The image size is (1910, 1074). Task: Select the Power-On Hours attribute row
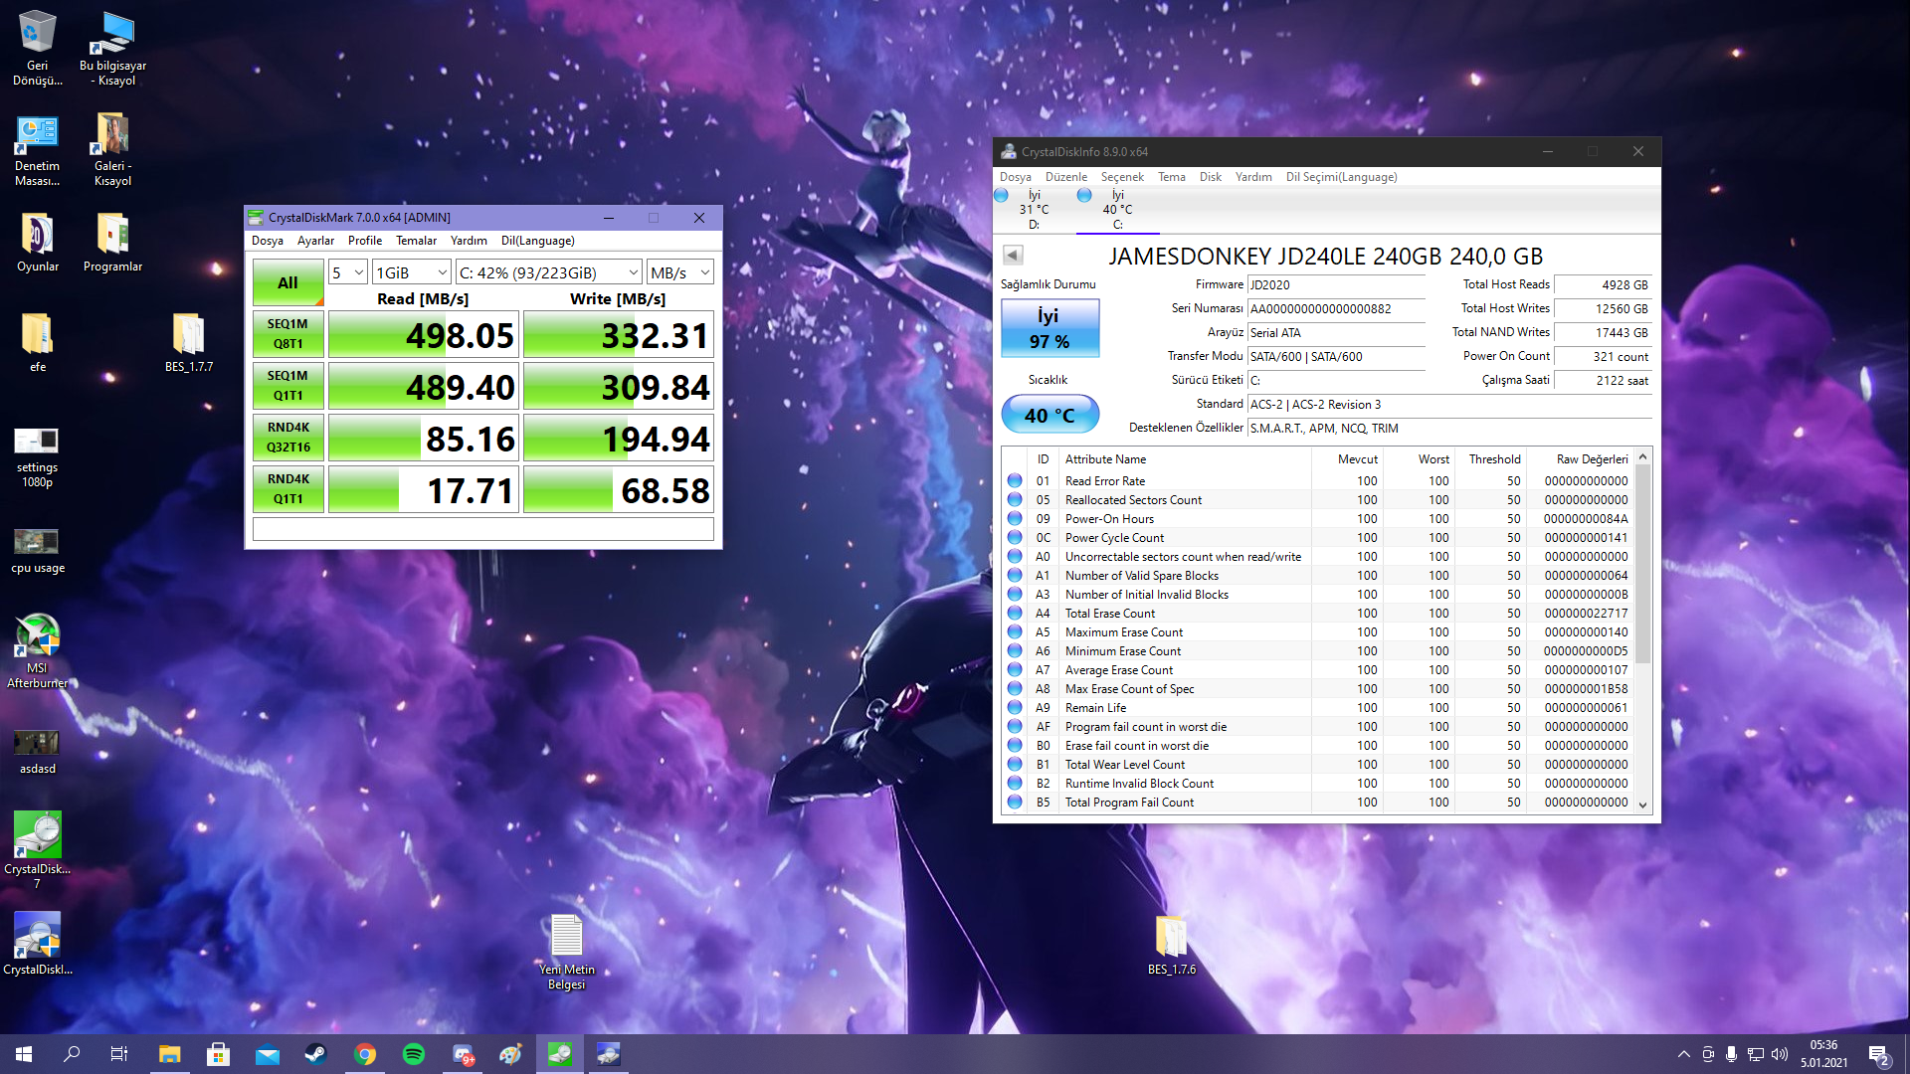click(1317, 519)
